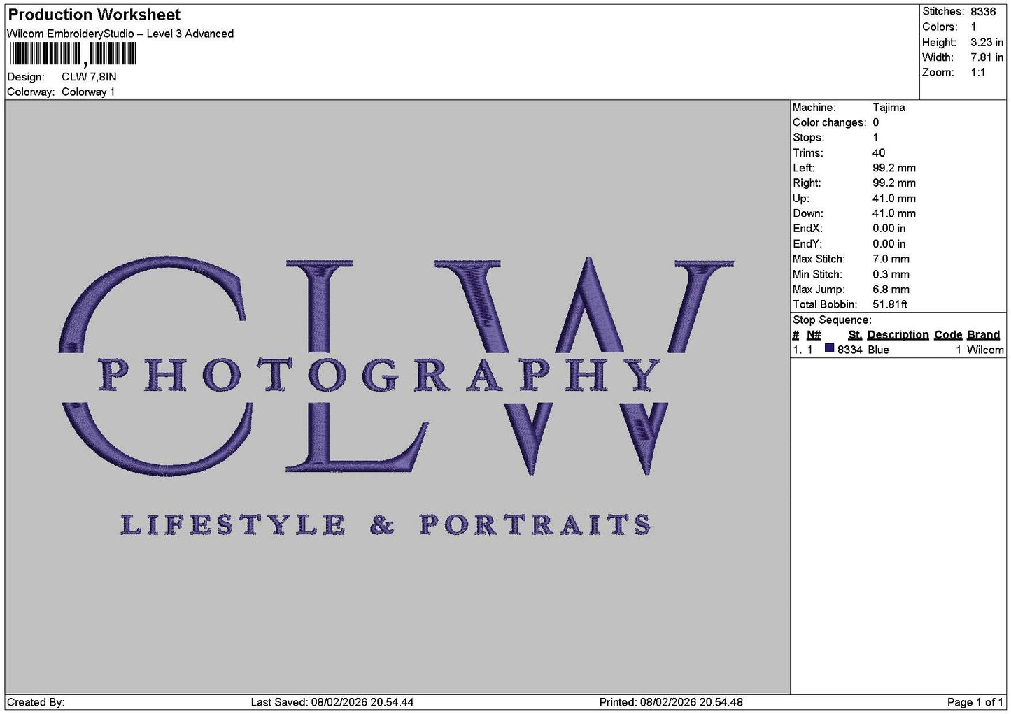Viewport: 1011px width, 714px height.
Task: Click the thread description Blue
Action: [878, 350]
